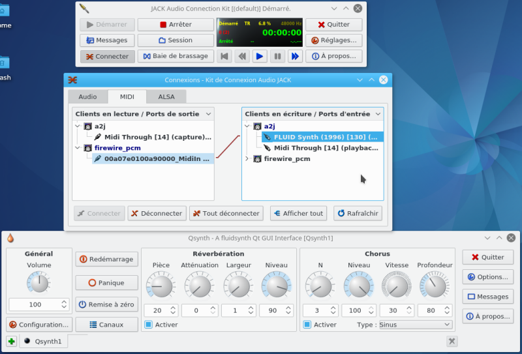The image size is (522, 354).
Task: Click a2j client icon in input list
Action: pos(257,126)
